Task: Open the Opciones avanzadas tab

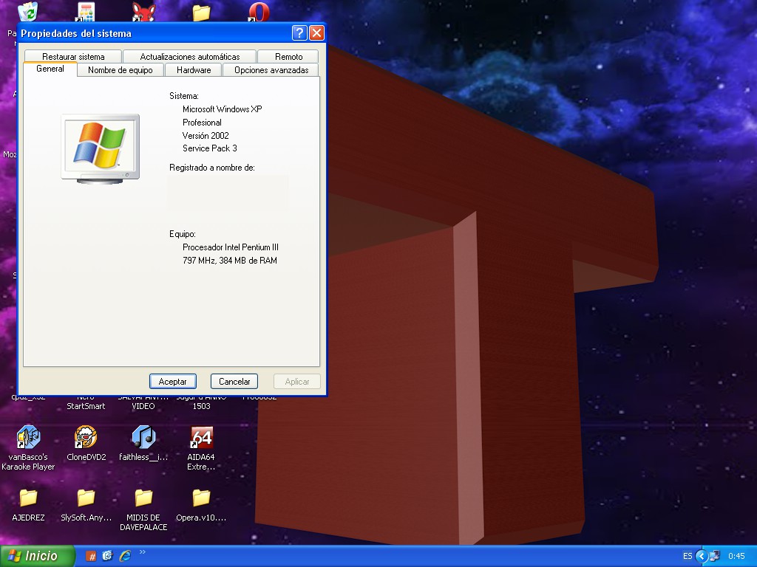Action: coord(271,70)
